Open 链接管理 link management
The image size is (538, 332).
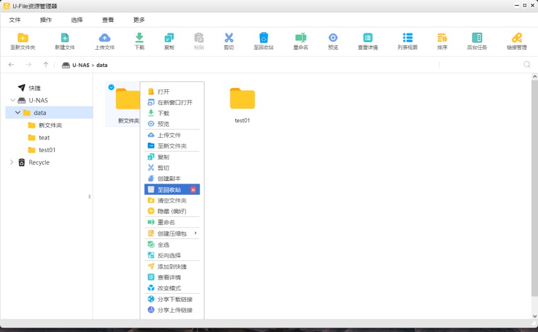tap(517, 38)
